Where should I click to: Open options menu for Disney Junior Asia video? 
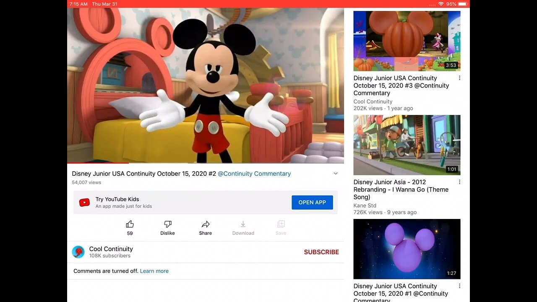click(x=459, y=182)
